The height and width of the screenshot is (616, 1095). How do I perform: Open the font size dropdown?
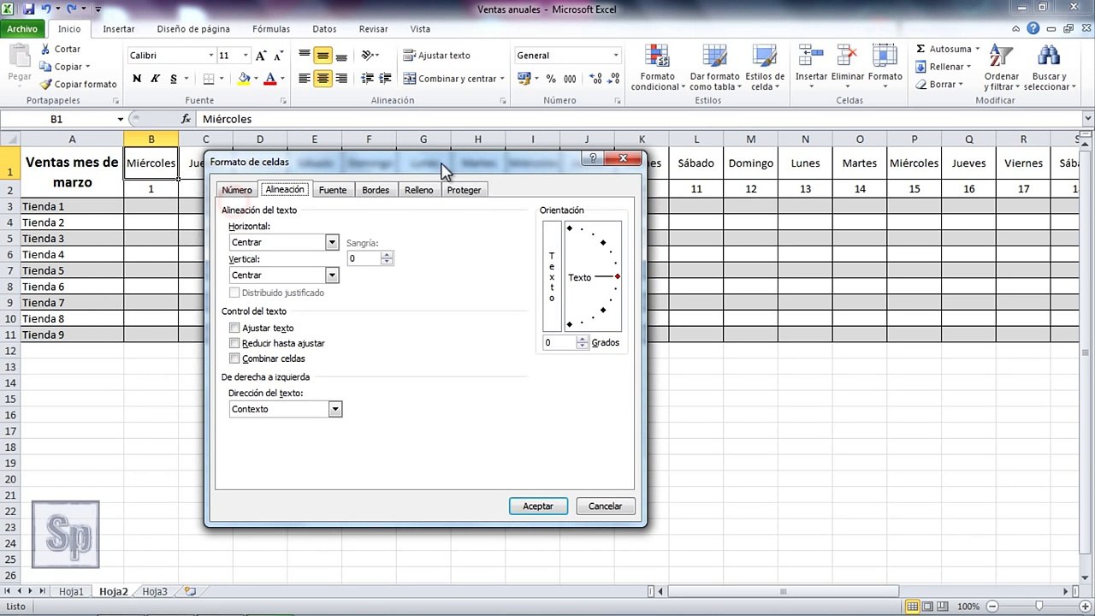pos(246,56)
